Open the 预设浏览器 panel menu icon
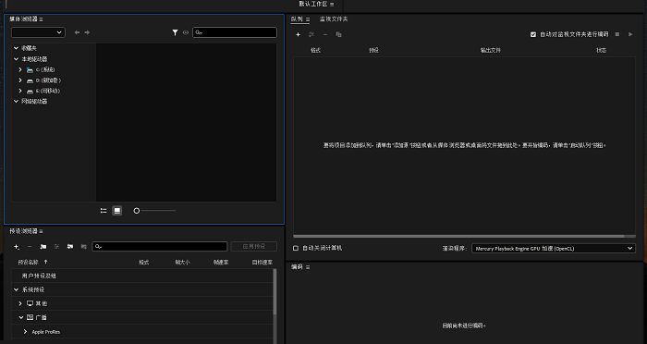This screenshot has height=344, width=647. tap(41, 231)
